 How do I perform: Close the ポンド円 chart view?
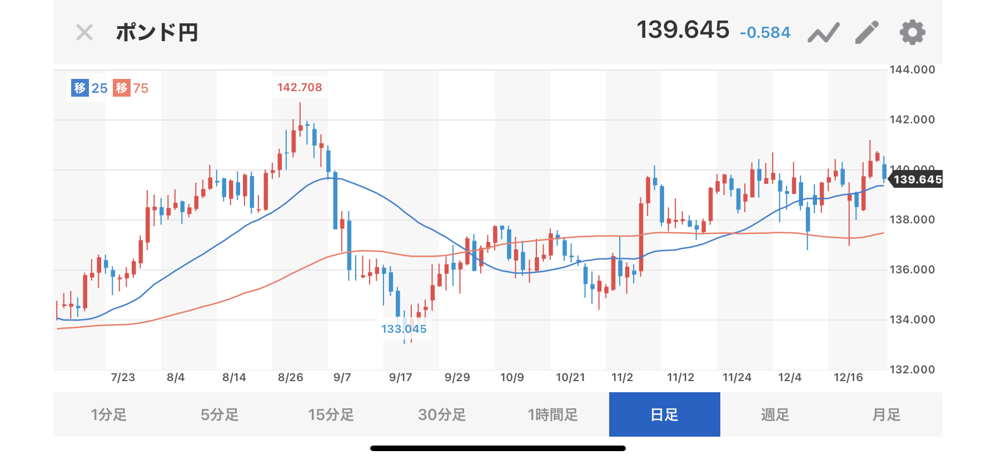[x=84, y=33]
